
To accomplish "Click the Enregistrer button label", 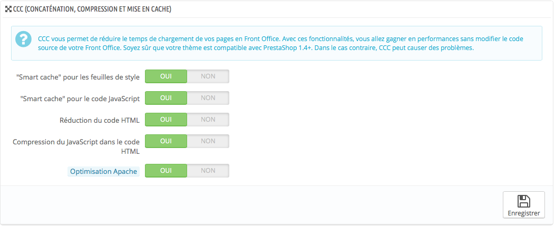I will coord(524,213).
